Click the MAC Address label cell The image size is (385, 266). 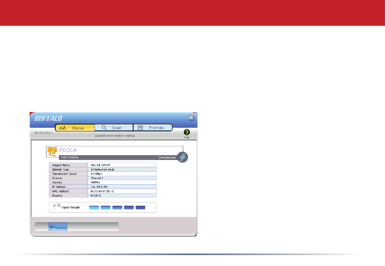(69, 191)
